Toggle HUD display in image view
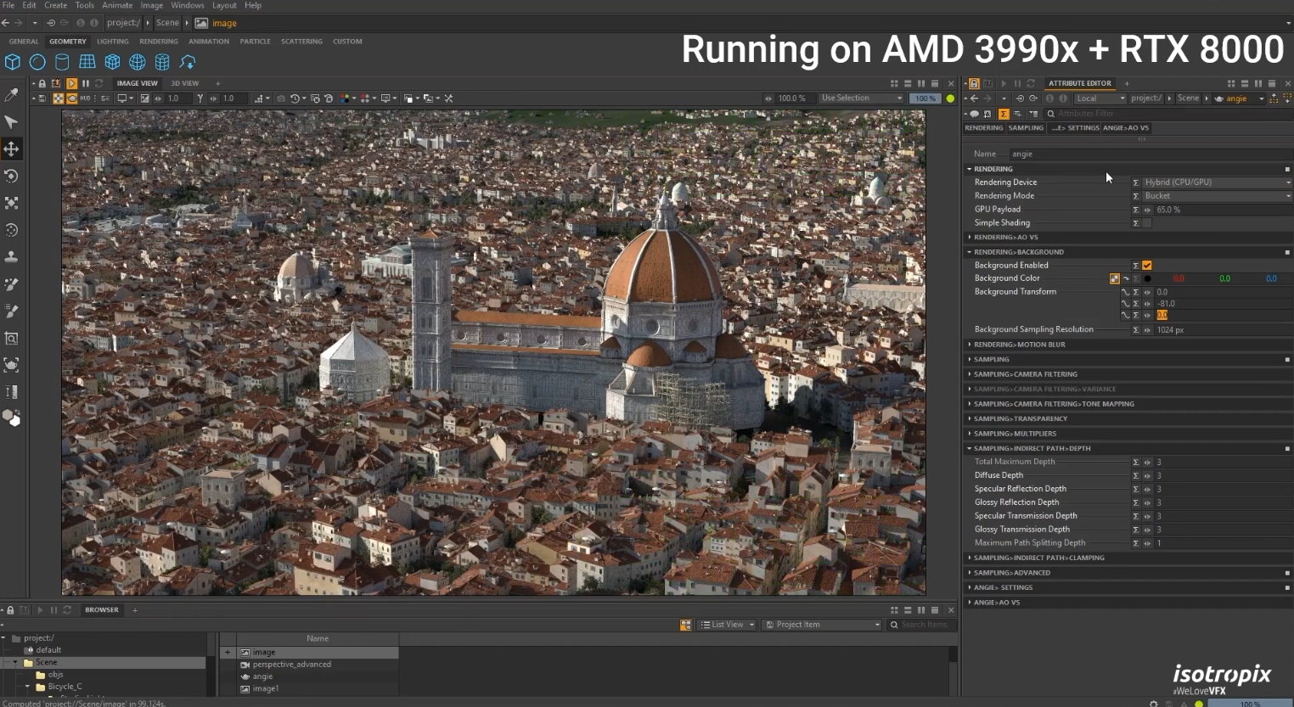Viewport: 1294px width, 707px height. (x=85, y=98)
